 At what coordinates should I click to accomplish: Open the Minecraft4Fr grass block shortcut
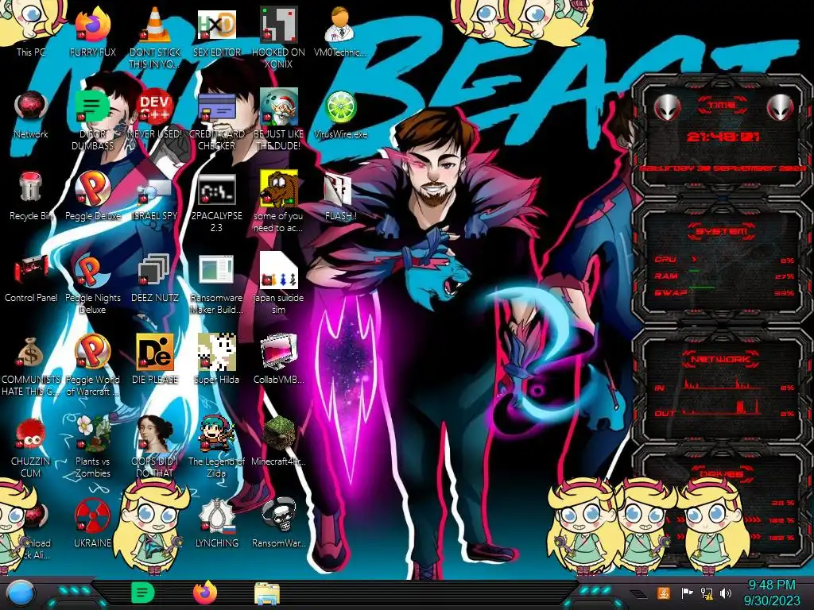point(278,442)
